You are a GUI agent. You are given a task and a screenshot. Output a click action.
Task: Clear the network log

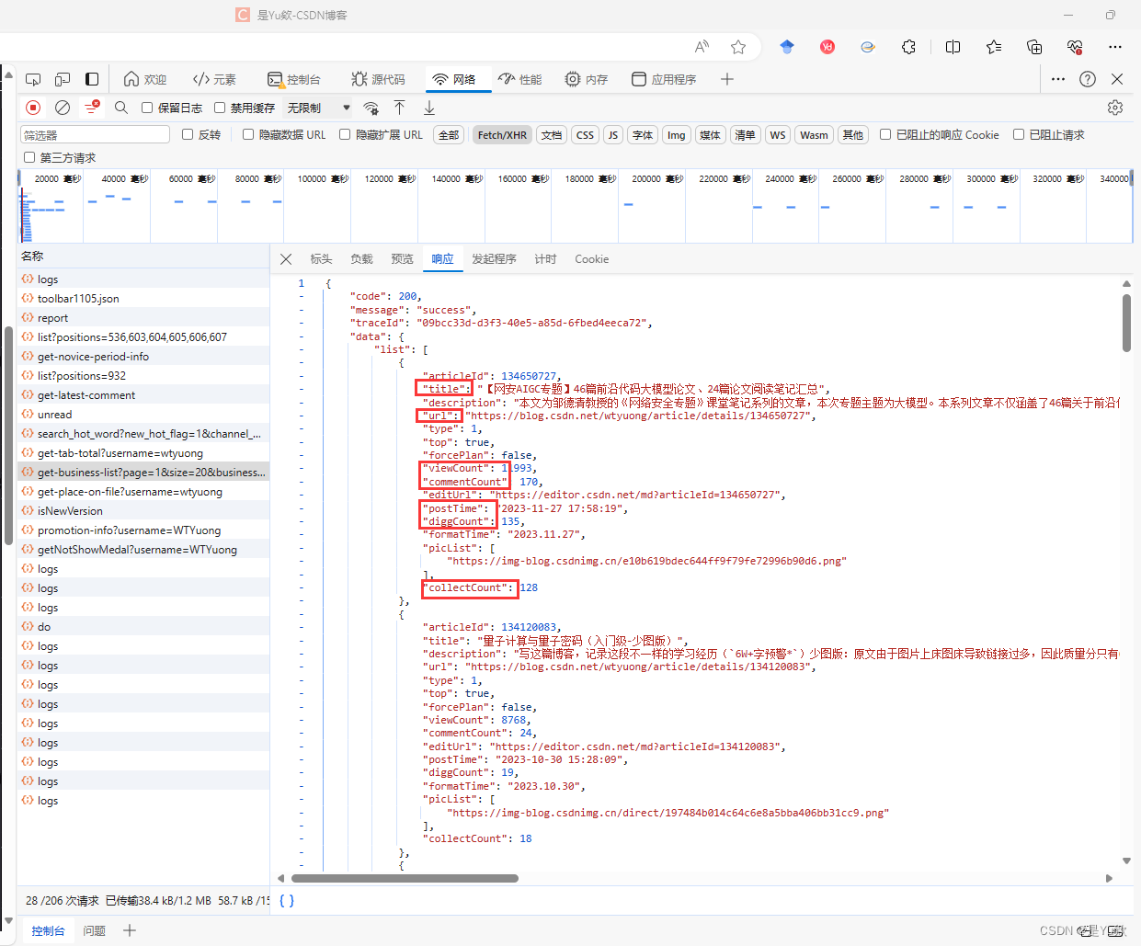click(63, 108)
